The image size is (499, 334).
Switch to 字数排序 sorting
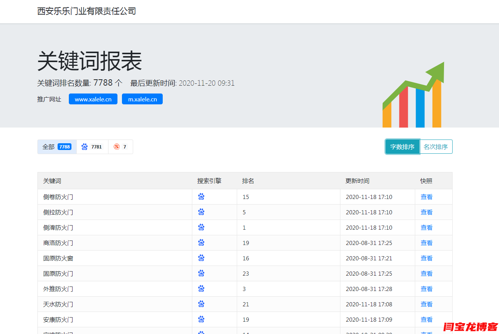coord(402,147)
